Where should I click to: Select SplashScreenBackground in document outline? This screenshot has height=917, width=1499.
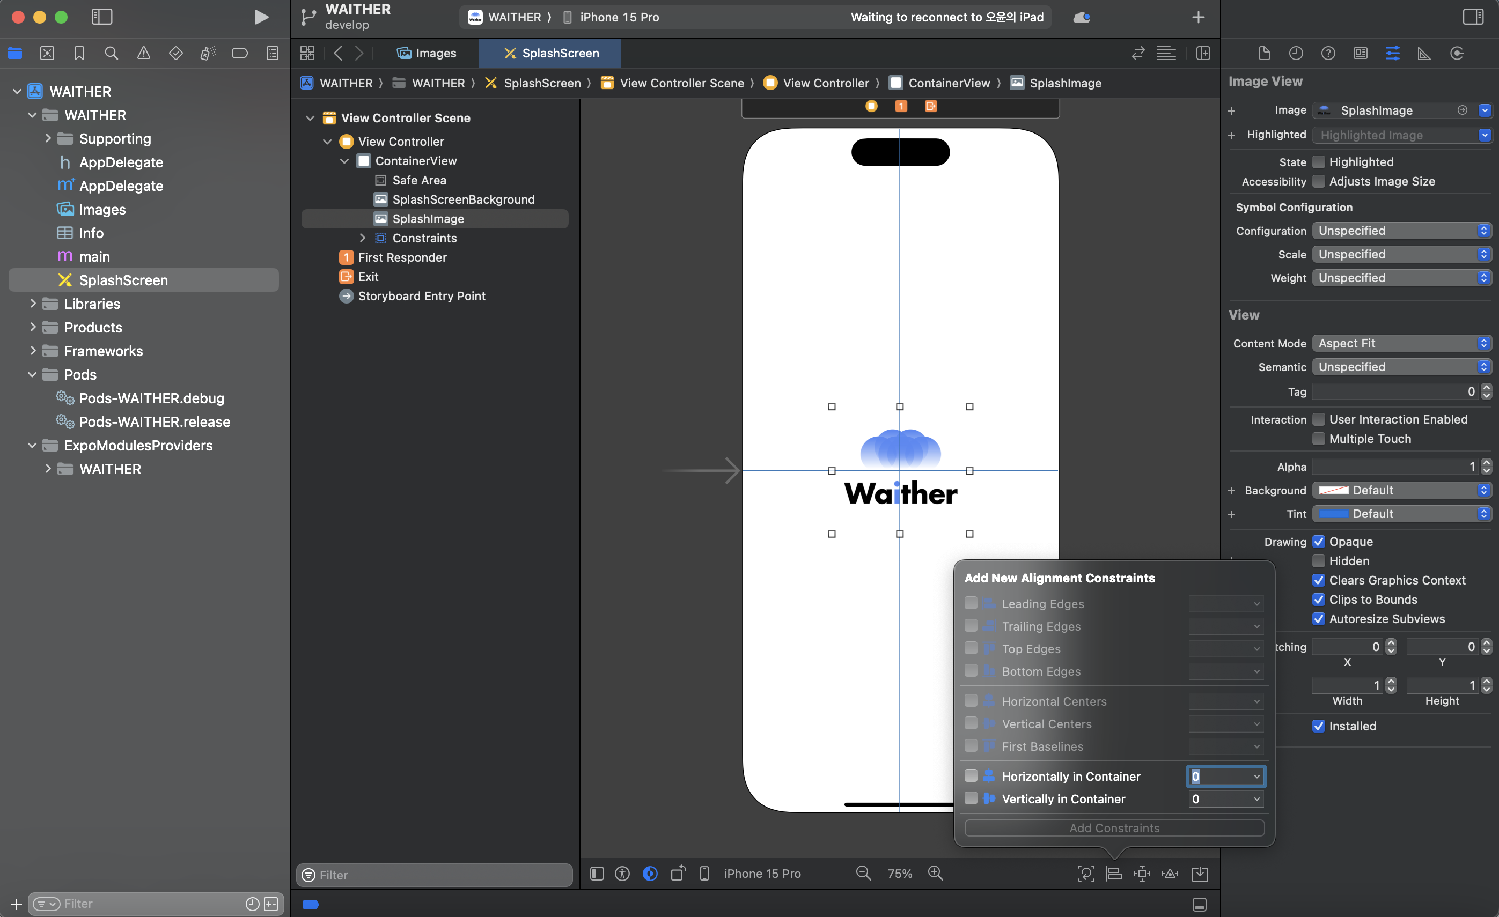463,199
